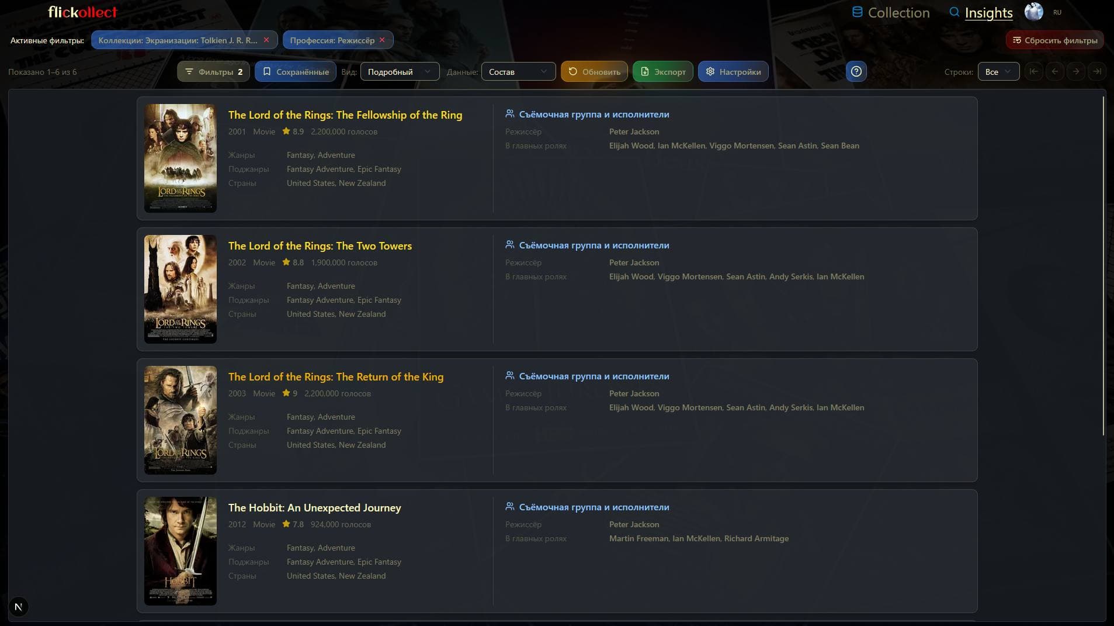1114x626 pixels.
Task: Click the flickollect logo
Action: (82, 12)
